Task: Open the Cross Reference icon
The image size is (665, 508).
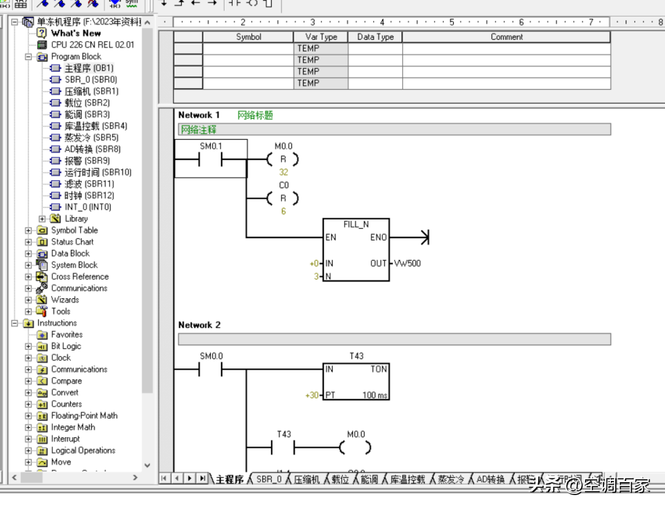Action: coord(42,277)
